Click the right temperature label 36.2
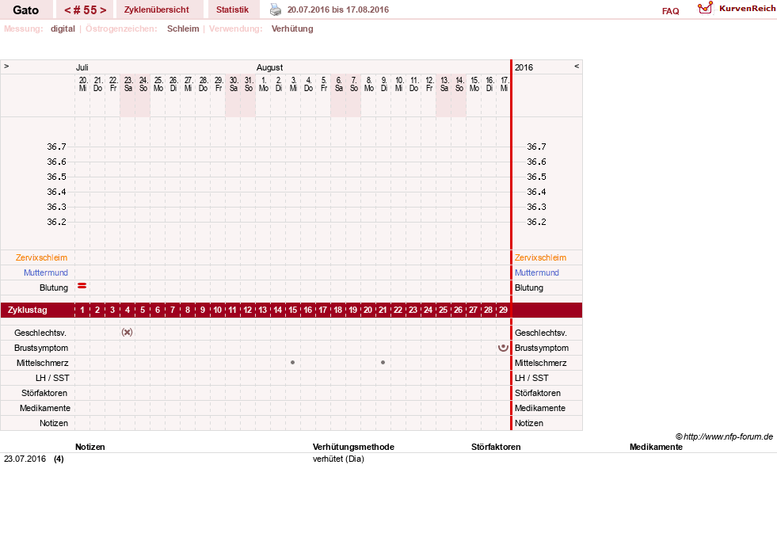 [x=537, y=222]
